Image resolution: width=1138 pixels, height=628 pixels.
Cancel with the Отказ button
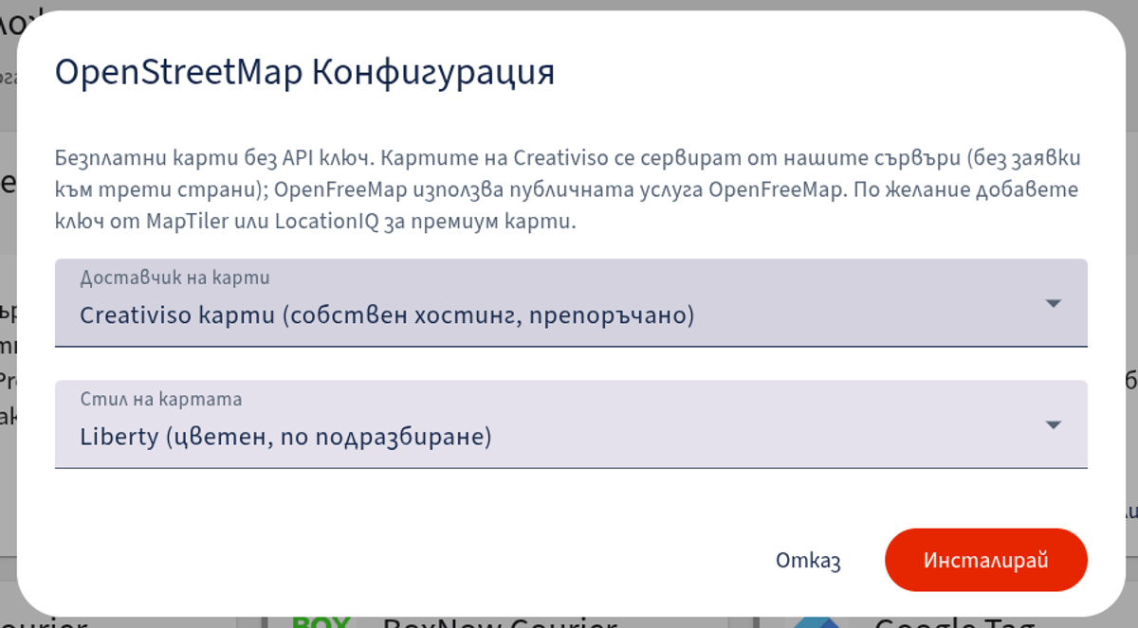[808, 560]
